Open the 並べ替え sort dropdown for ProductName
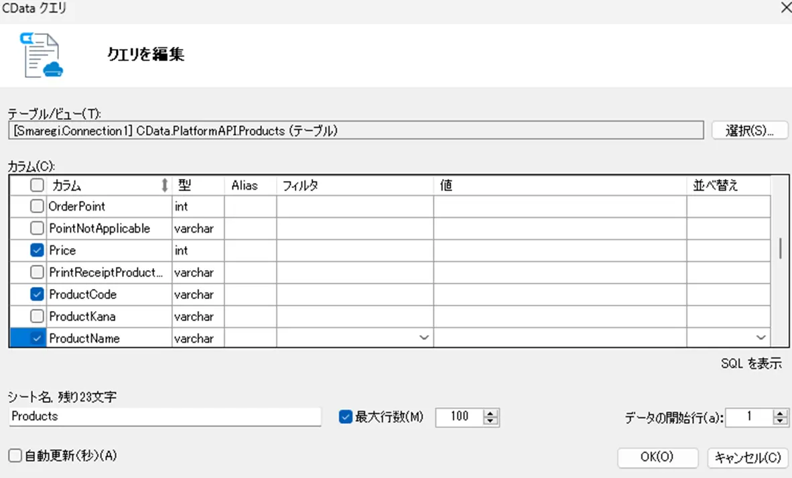The height and width of the screenshot is (478, 792). 761,338
